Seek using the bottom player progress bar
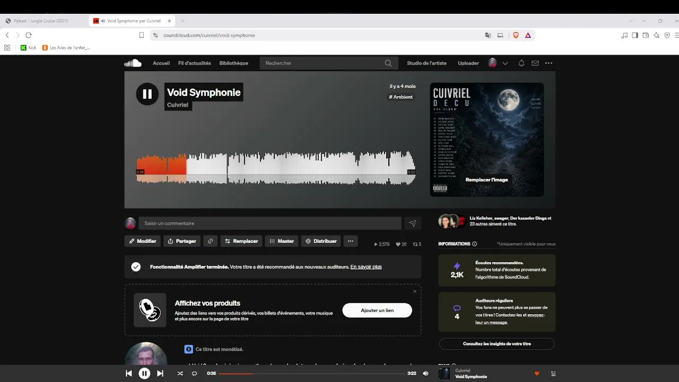The height and width of the screenshot is (382, 679). click(x=313, y=374)
